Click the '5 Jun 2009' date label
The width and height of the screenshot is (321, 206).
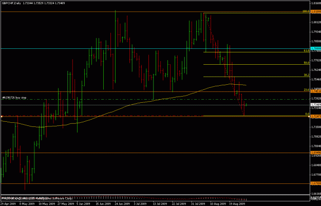[x=84, y=204]
